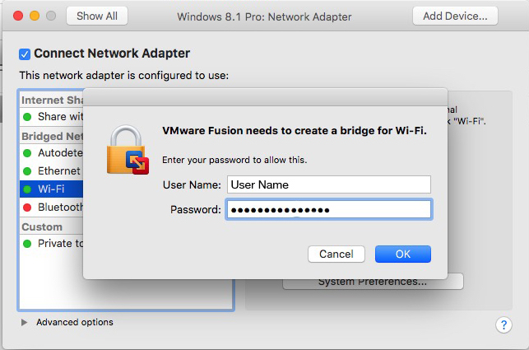Click the green status dot next to Autodetect
The height and width of the screenshot is (350, 529).
tap(27, 153)
